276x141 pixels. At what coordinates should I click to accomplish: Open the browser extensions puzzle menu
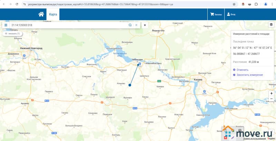[x=256, y=4]
